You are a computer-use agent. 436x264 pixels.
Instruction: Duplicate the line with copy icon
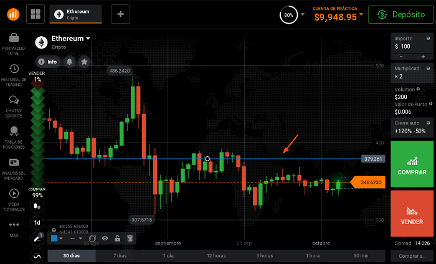tap(92, 238)
